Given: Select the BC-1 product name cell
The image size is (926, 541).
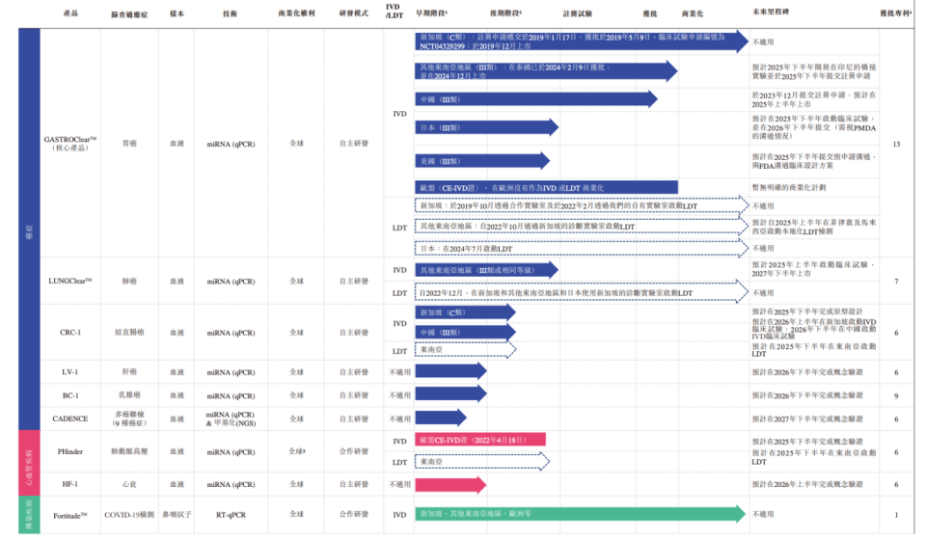Looking at the screenshot, I should [70, 395].
